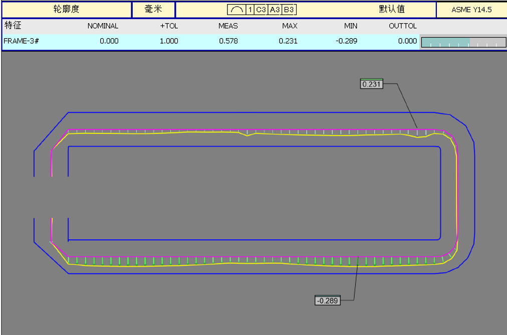
Task: Click the NOMINAL column header
Action: [x=103, y=26]
